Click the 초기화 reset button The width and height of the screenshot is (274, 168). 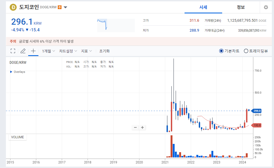[x=104, y=51]
